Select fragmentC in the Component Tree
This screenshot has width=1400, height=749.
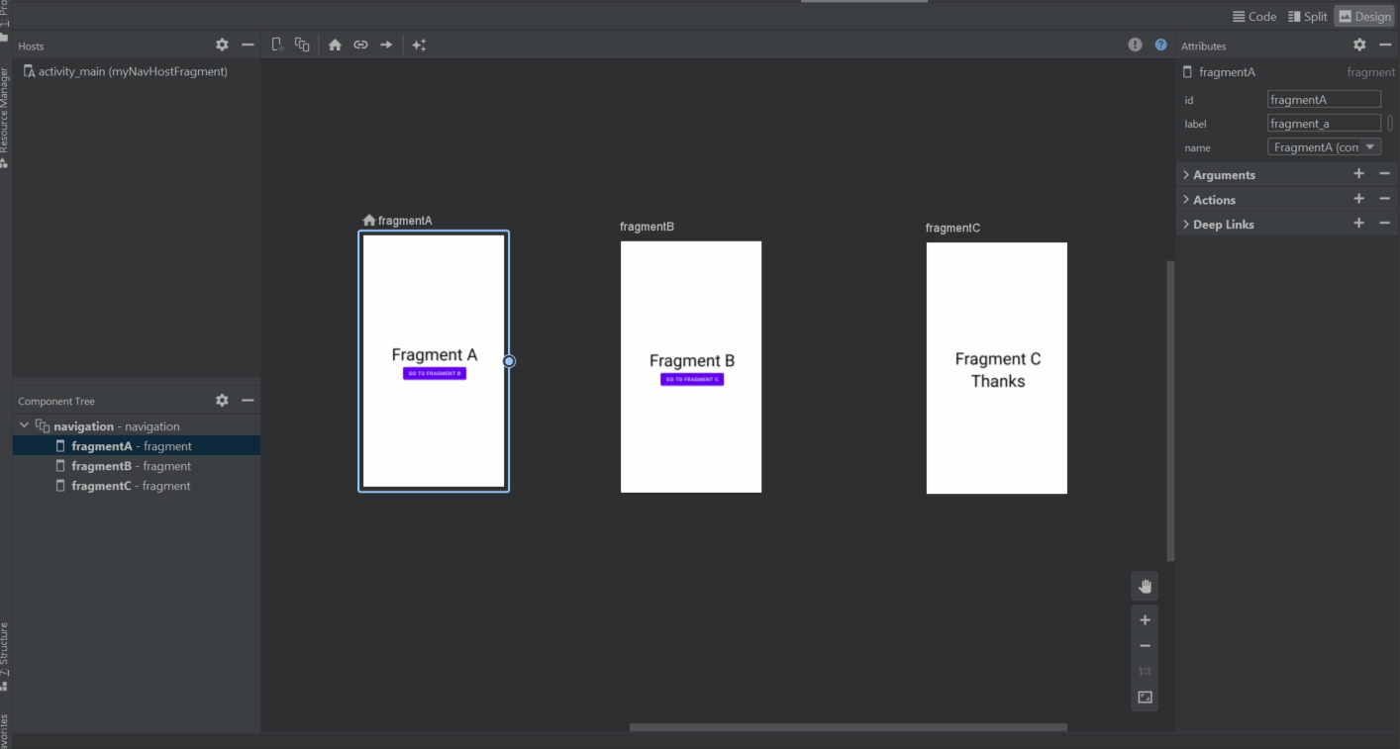[137, 486]
